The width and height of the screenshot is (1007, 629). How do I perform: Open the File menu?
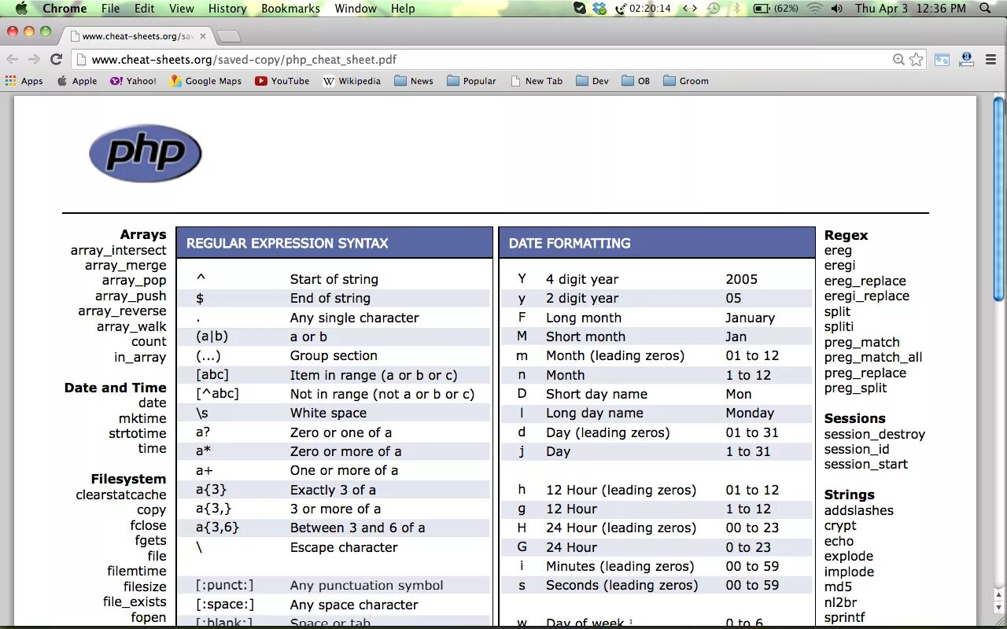pos(111,9)
